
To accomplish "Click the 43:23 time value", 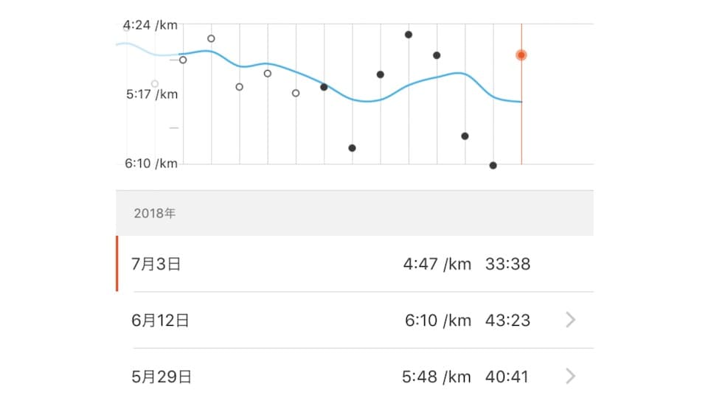I will [x=507, y=321].
